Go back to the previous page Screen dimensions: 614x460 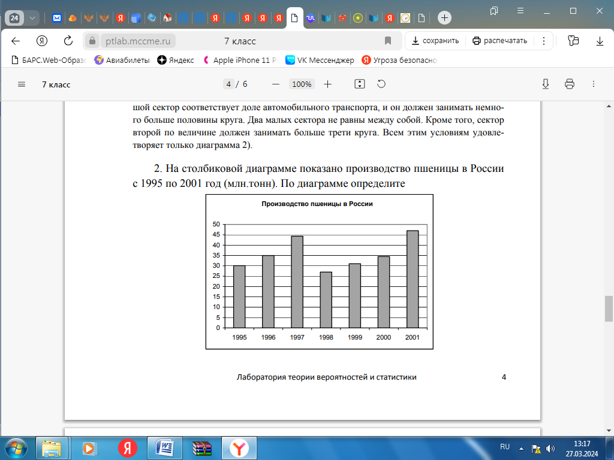pos(16,41)
